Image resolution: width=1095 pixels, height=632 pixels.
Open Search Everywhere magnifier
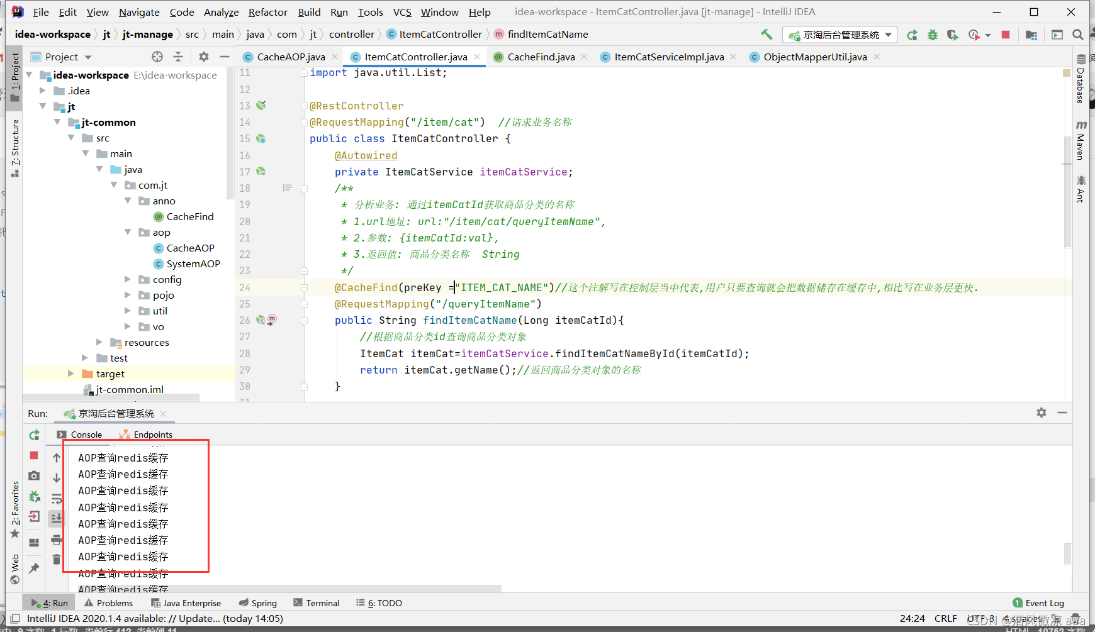coord(1078,35)
